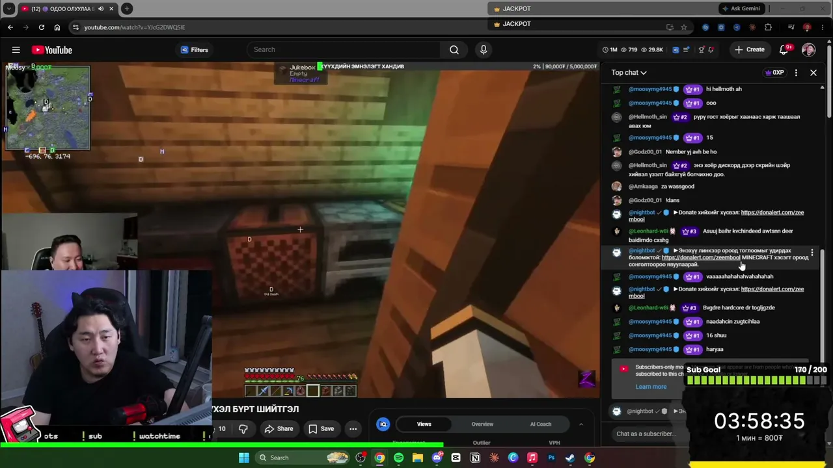Close the live chat panel
Viewport: 833px width, 468px height.
[x=813, y=73]
